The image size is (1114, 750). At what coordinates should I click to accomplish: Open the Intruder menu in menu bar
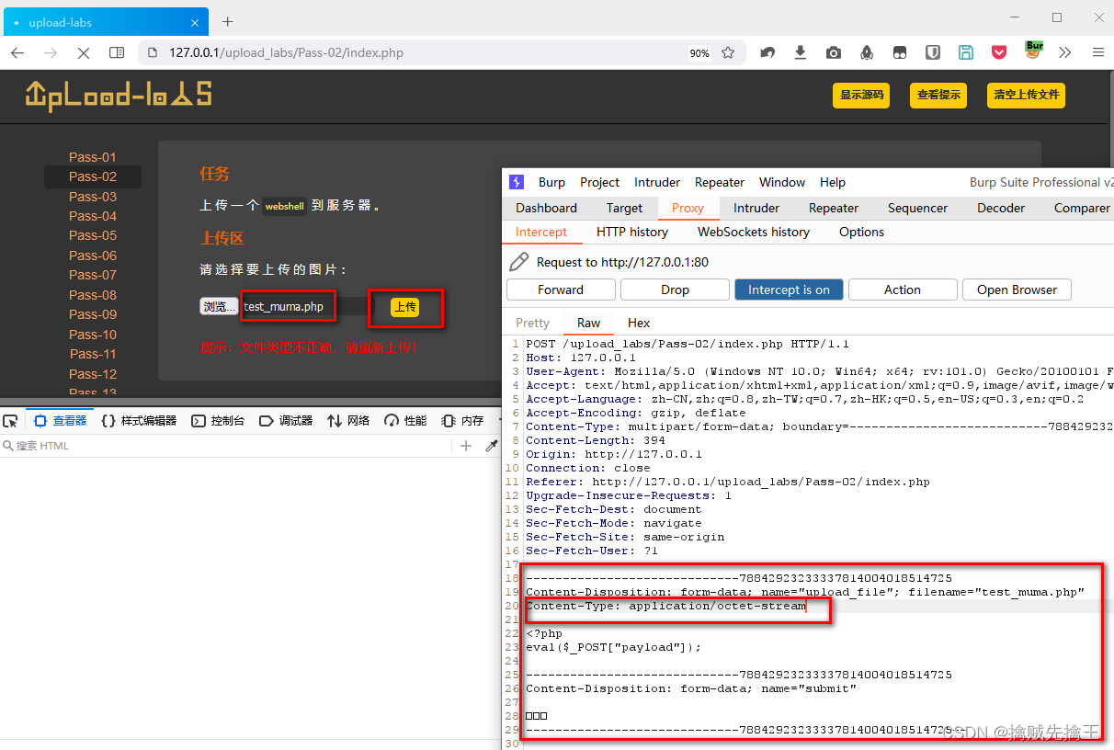tap(657, 182)
